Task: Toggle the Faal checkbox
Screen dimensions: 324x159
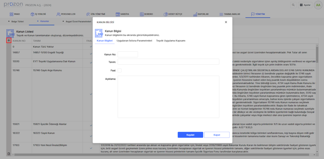Action: pos(119,70)
